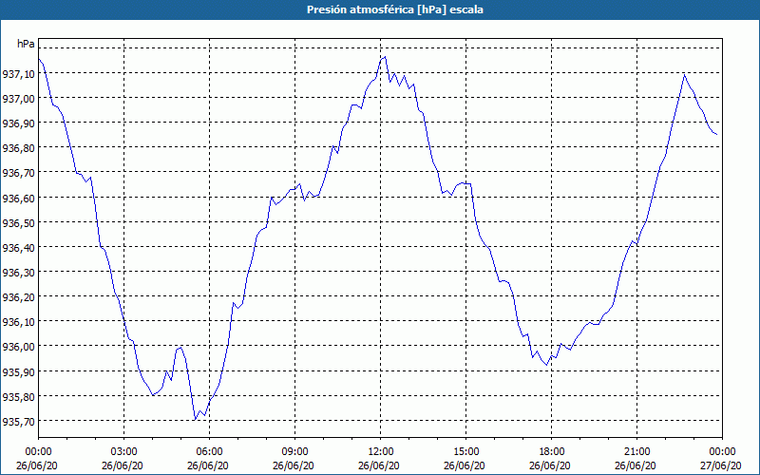760x475 pixels.
Task: Click the 936,70 axis value
Action: 18,173
